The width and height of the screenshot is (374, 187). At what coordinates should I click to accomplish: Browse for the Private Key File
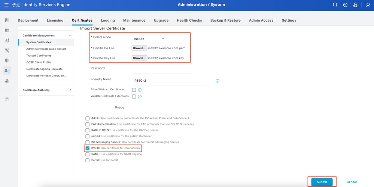[139, 58]
